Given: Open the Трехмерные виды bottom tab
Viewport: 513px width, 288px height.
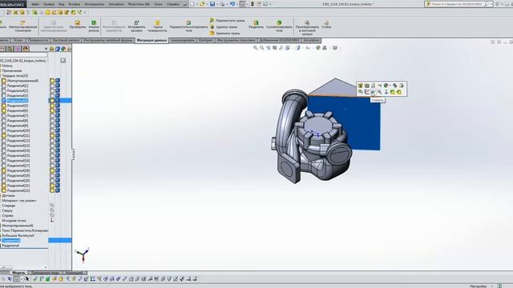Looking at the screenshot, I should pyautogui.click(x=46, y=273).
